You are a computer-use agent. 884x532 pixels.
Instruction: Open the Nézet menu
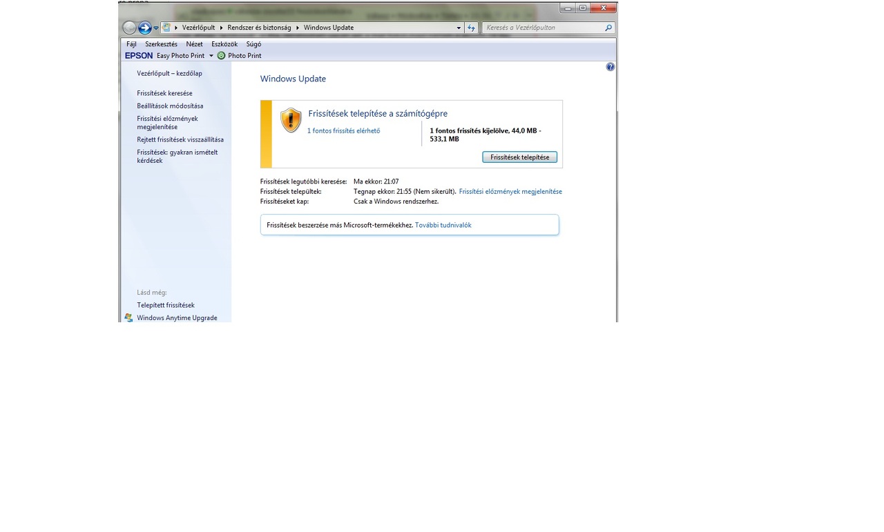tap(195, 44)
